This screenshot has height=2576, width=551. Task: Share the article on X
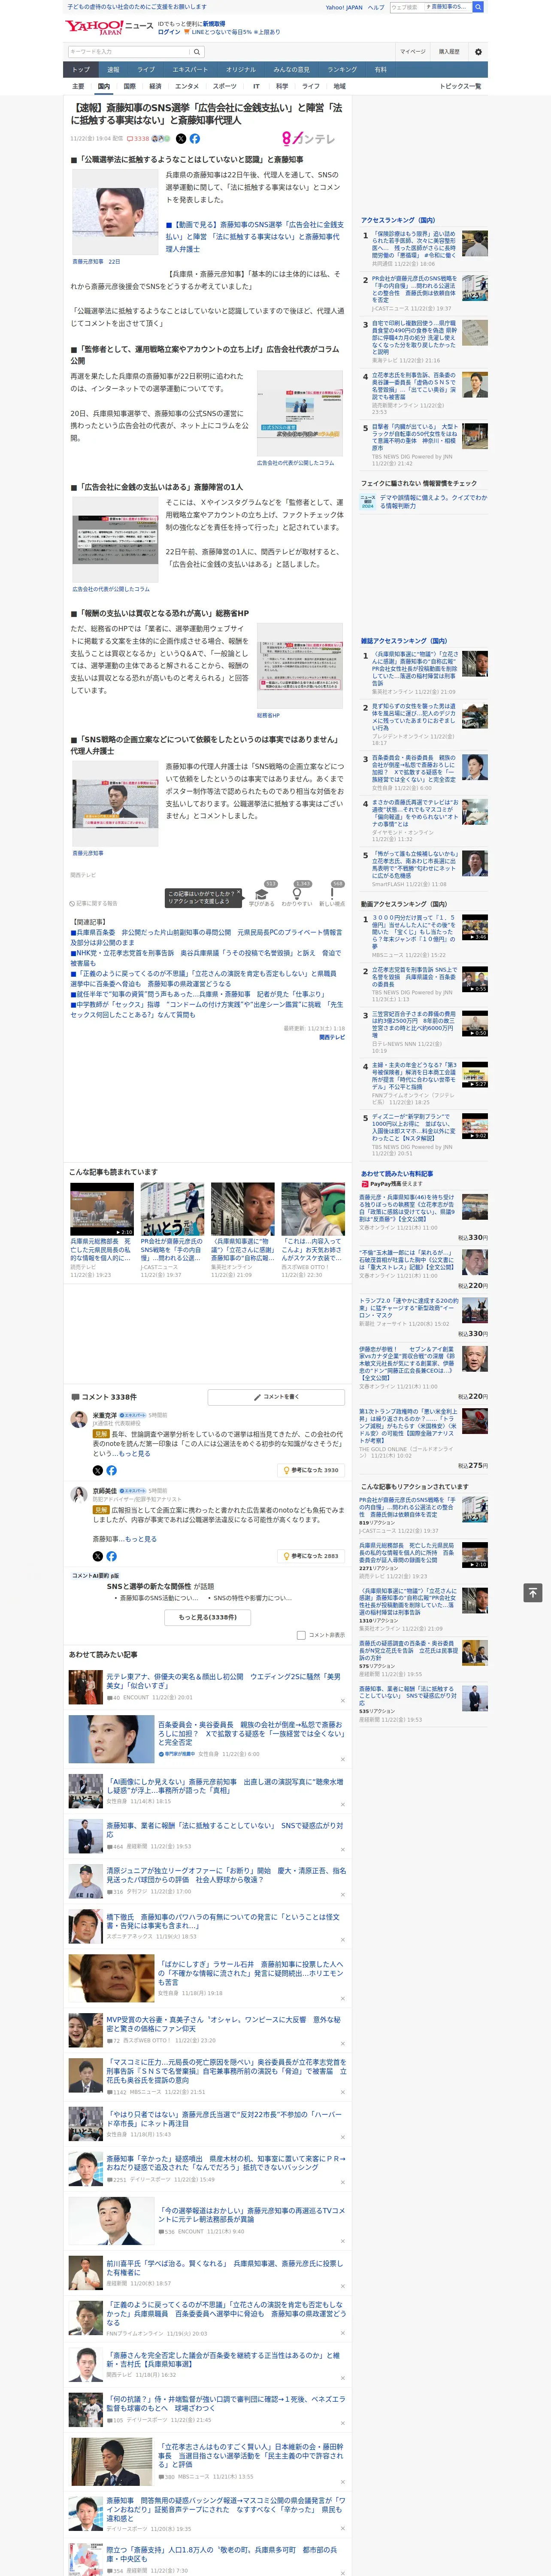(x=181, y=139)
